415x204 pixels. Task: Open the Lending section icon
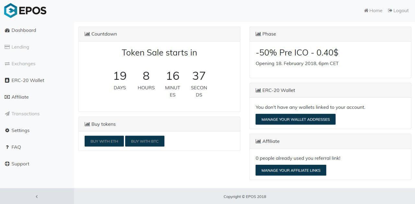[x=7, y=47]
